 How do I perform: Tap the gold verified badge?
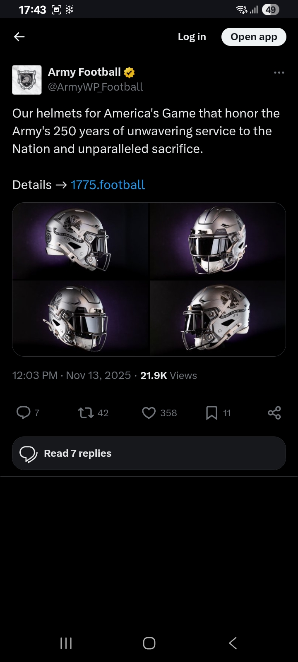(x=129, y=72)
